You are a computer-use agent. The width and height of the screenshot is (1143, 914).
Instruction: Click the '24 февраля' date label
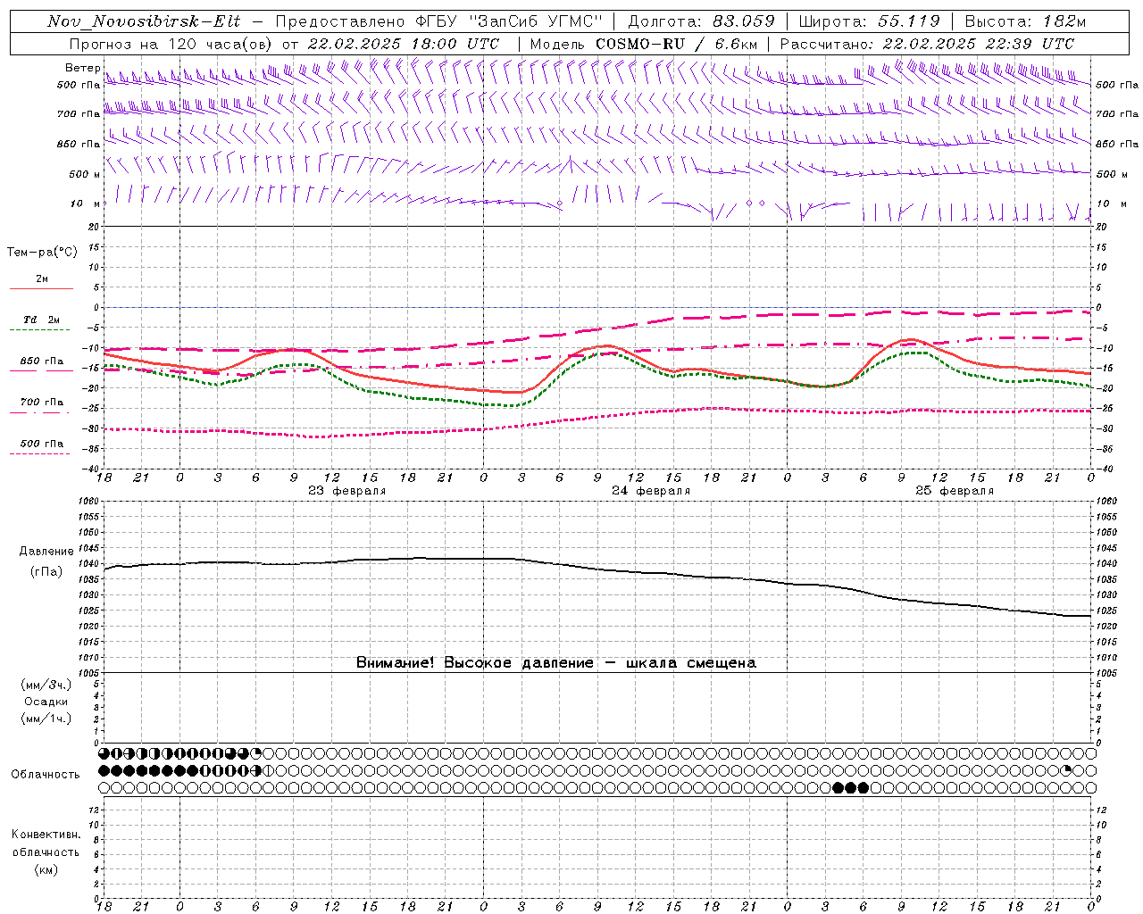[x=650, y=491]
